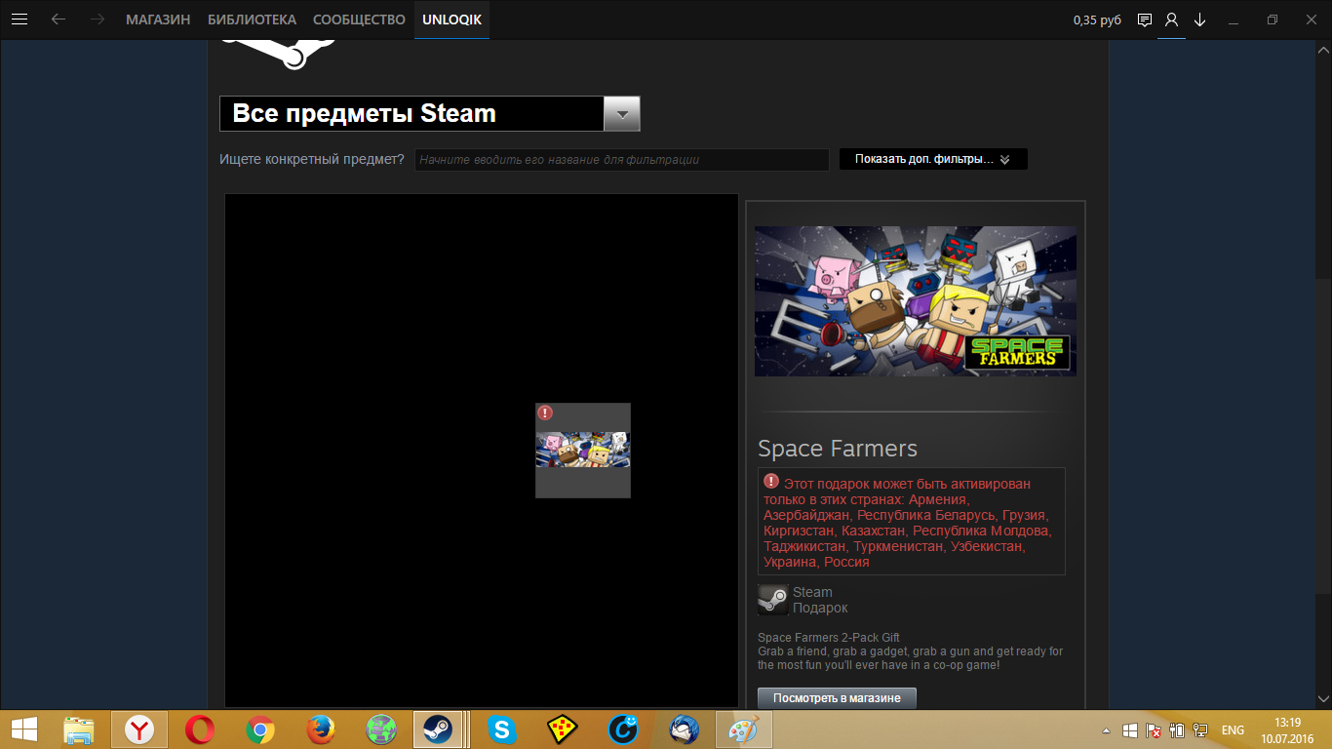This screenshot has height=749, width=1332.
Task: Click the Подарок item type label
Action: (820, 608)
